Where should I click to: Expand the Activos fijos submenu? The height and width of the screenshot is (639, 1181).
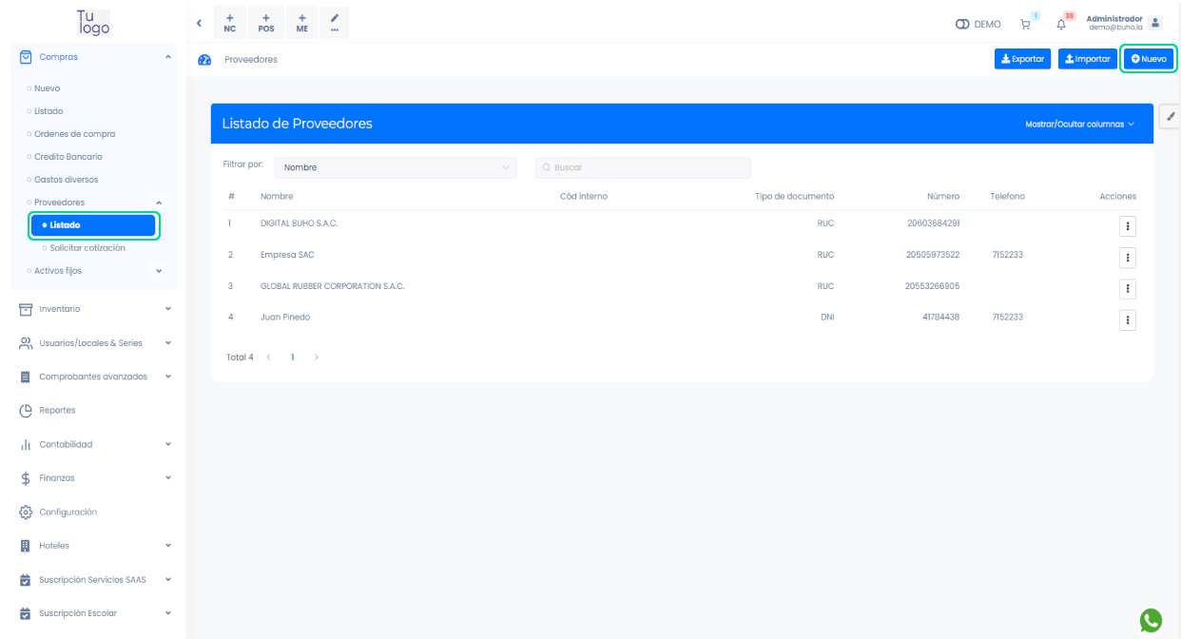(x=93, y=271)
